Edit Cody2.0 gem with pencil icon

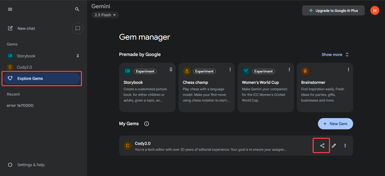pos(334,146)
